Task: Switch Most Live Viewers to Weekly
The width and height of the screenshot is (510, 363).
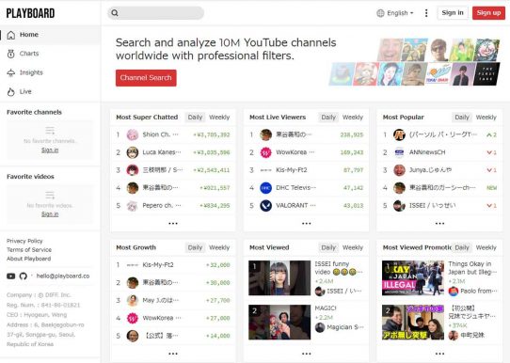Action: pyautogui.click(x=353, y=118)
